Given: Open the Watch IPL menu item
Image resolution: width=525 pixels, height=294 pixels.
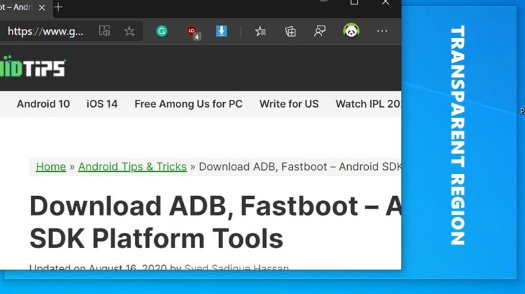Looking at the screenshot, I should (368, 104).
